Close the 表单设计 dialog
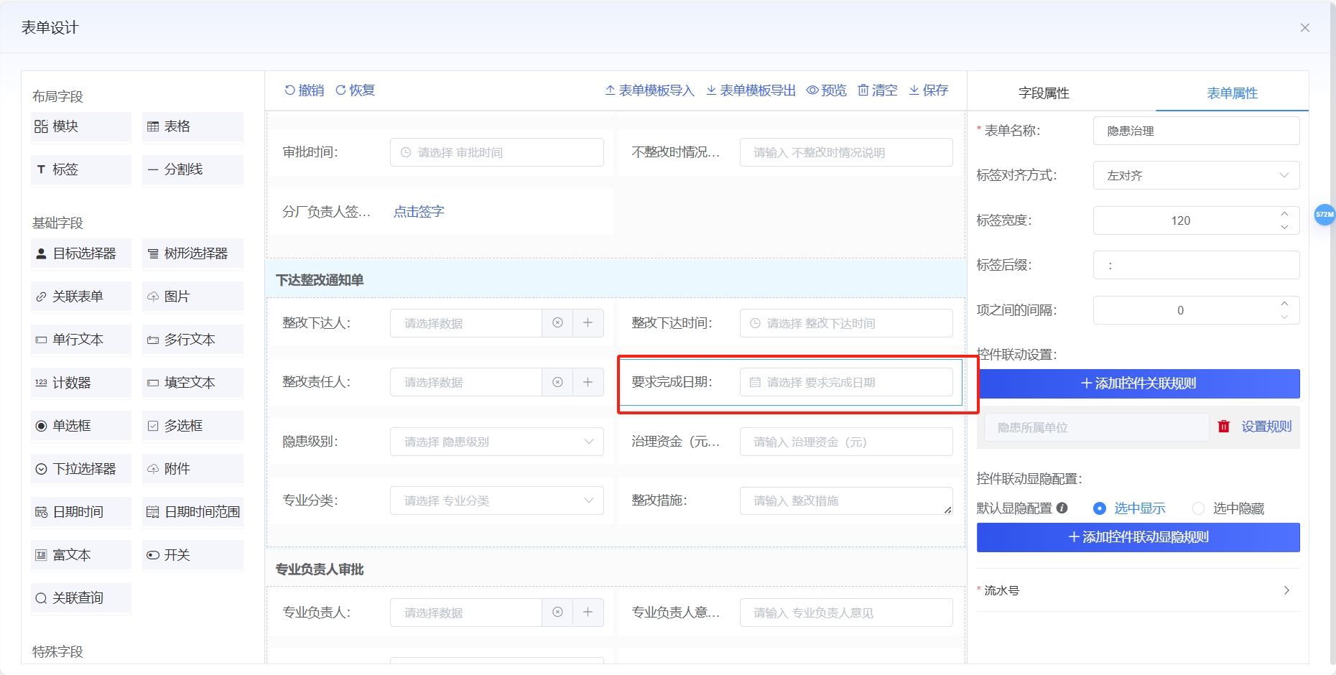1336x675 pixels. pos(1305,28)
